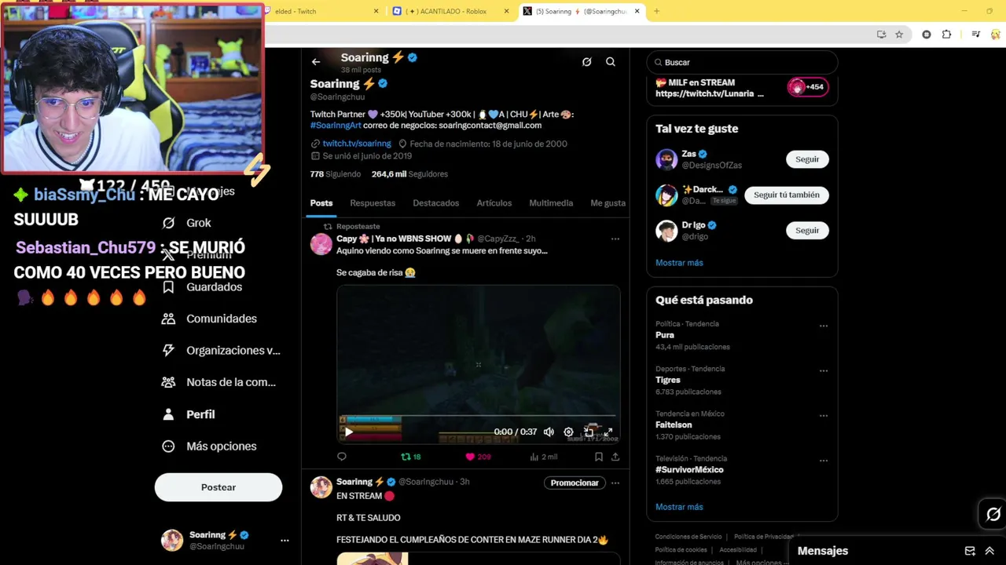Open Comunidades in the sidebar
The width and height of the screenshot is (1006, 565).
210,319
